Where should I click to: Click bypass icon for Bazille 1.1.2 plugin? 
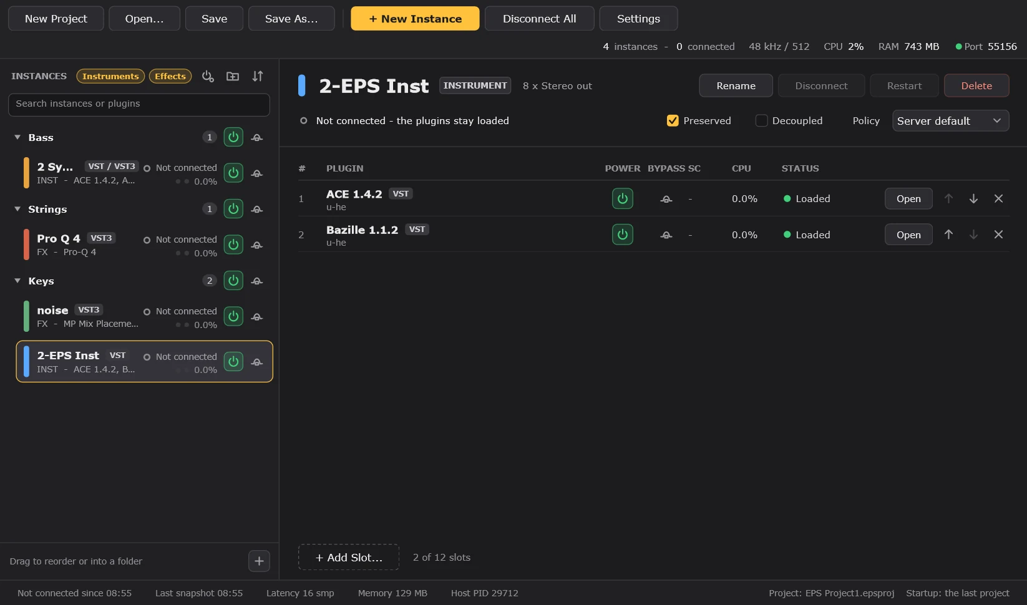[x=666, y=235]
